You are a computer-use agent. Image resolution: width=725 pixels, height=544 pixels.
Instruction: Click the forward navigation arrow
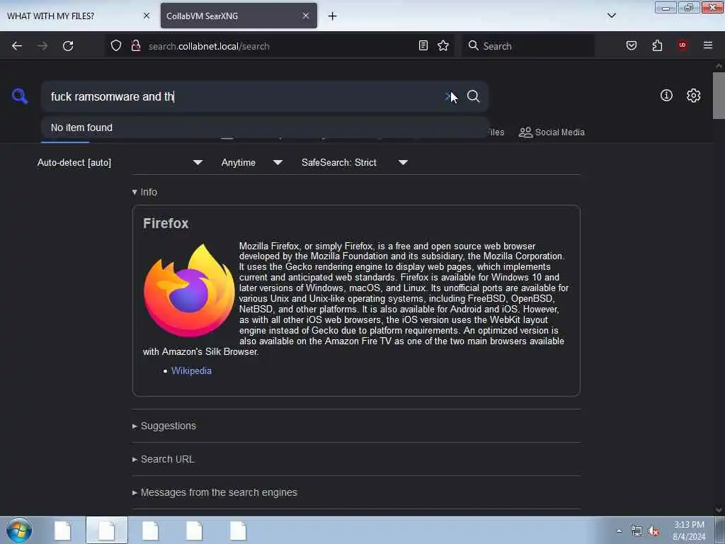tap(42, 46)
